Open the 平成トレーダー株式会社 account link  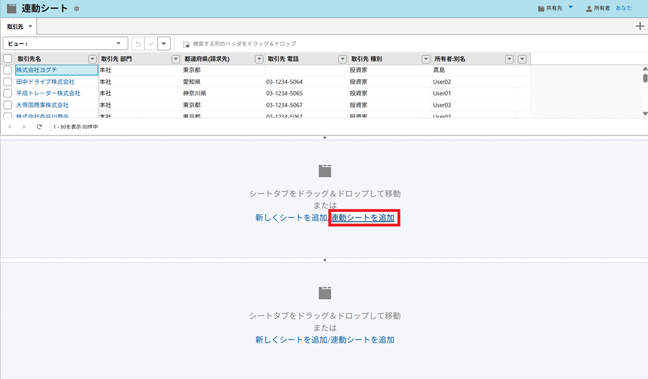point(49,93)
